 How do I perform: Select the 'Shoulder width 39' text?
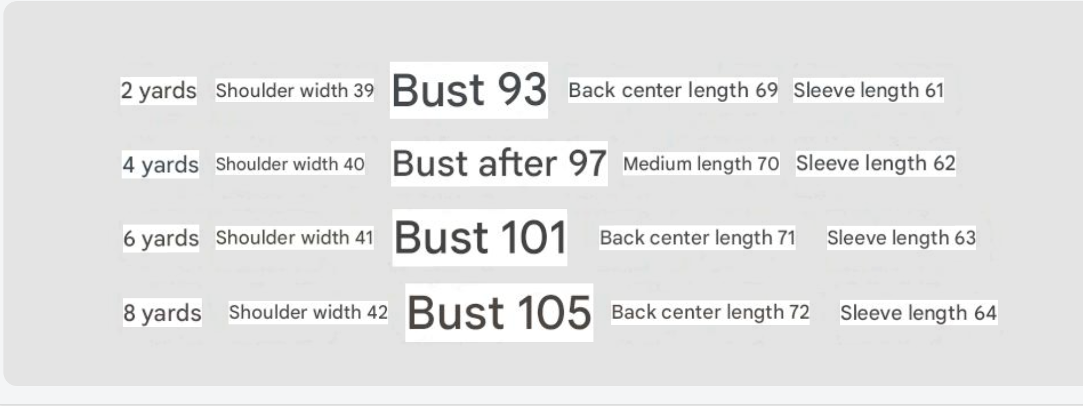coord(295,91)
